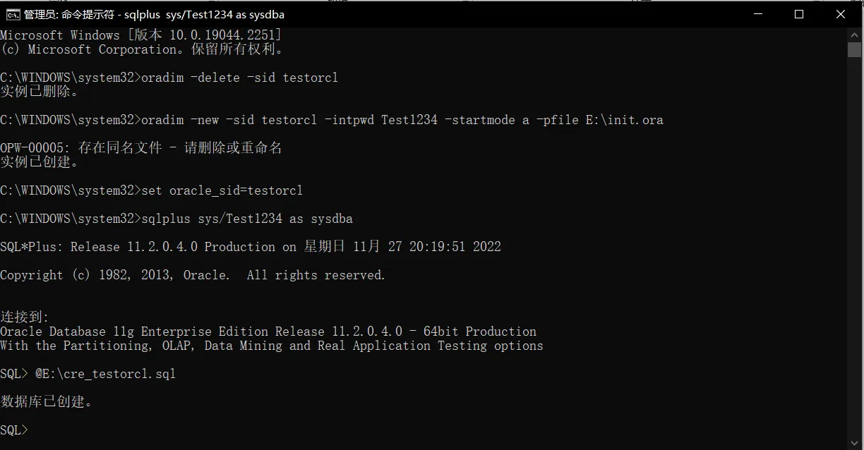Click the scrollbar down arrow

pos(854,442)
